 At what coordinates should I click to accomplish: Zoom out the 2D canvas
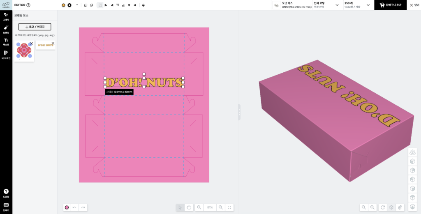[x=199, y=207]
